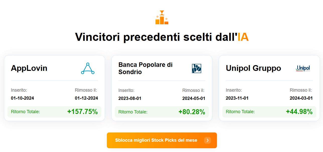The height and width of the screenshot is (152, 323).
Task: Click Unipol Gruppo return +44.98%
Action: pyautogui.click(x=299, y=112)
